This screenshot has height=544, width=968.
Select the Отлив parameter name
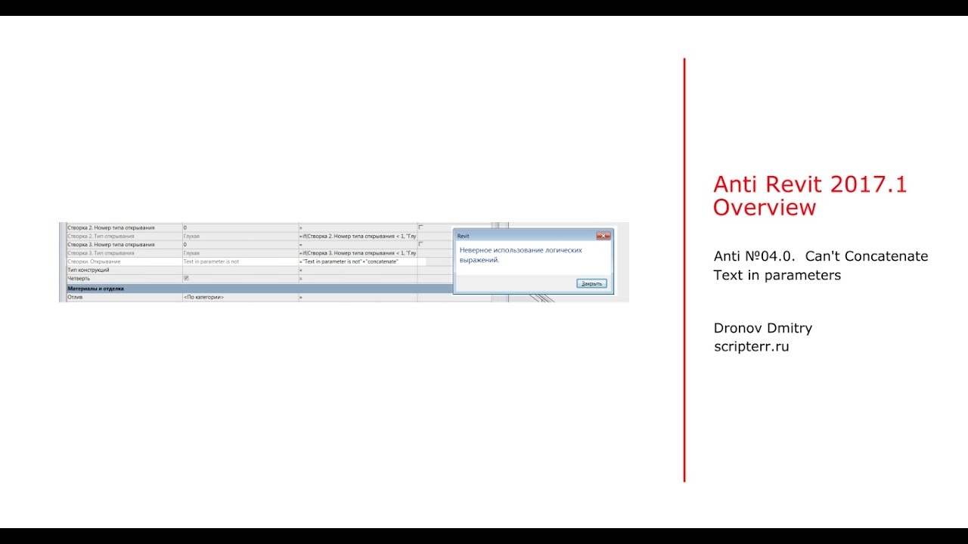coord(75,298)
